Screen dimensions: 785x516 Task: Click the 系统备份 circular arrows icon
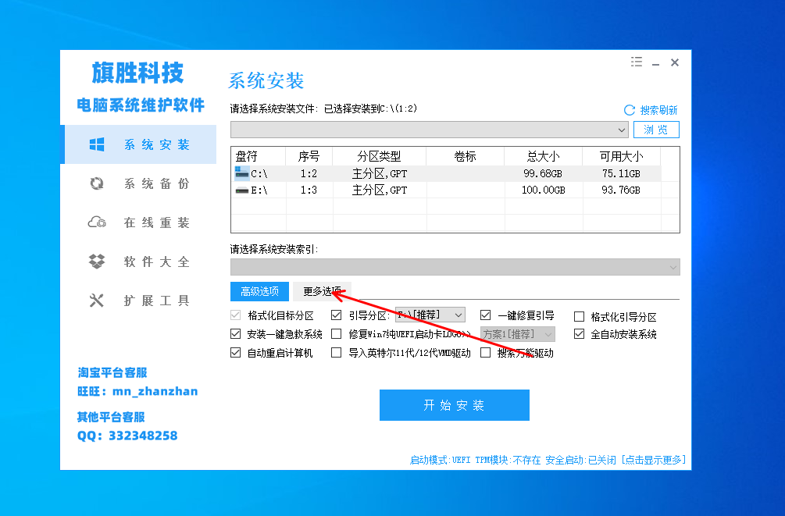97,183
